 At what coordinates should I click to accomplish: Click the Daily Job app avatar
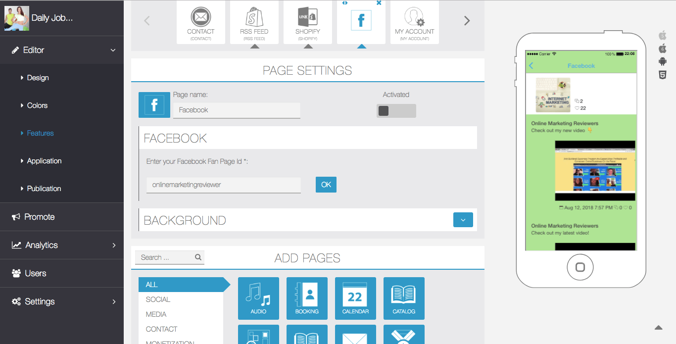coord(17,18)
